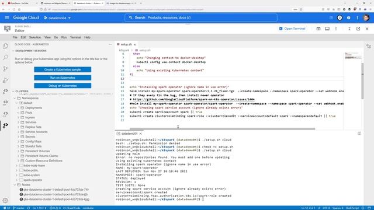Open the Terminal menu

point(75,37)
